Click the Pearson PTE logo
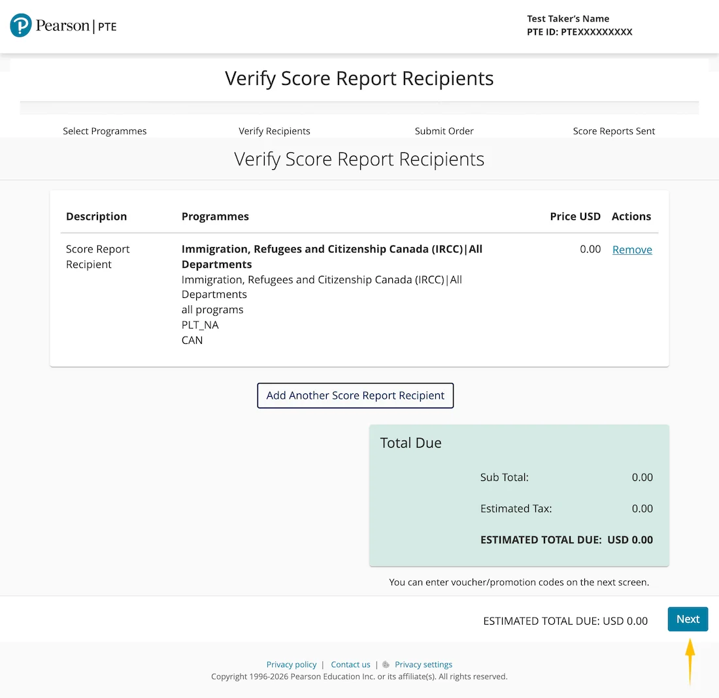719x698 pixels. (x=63, y=25)
